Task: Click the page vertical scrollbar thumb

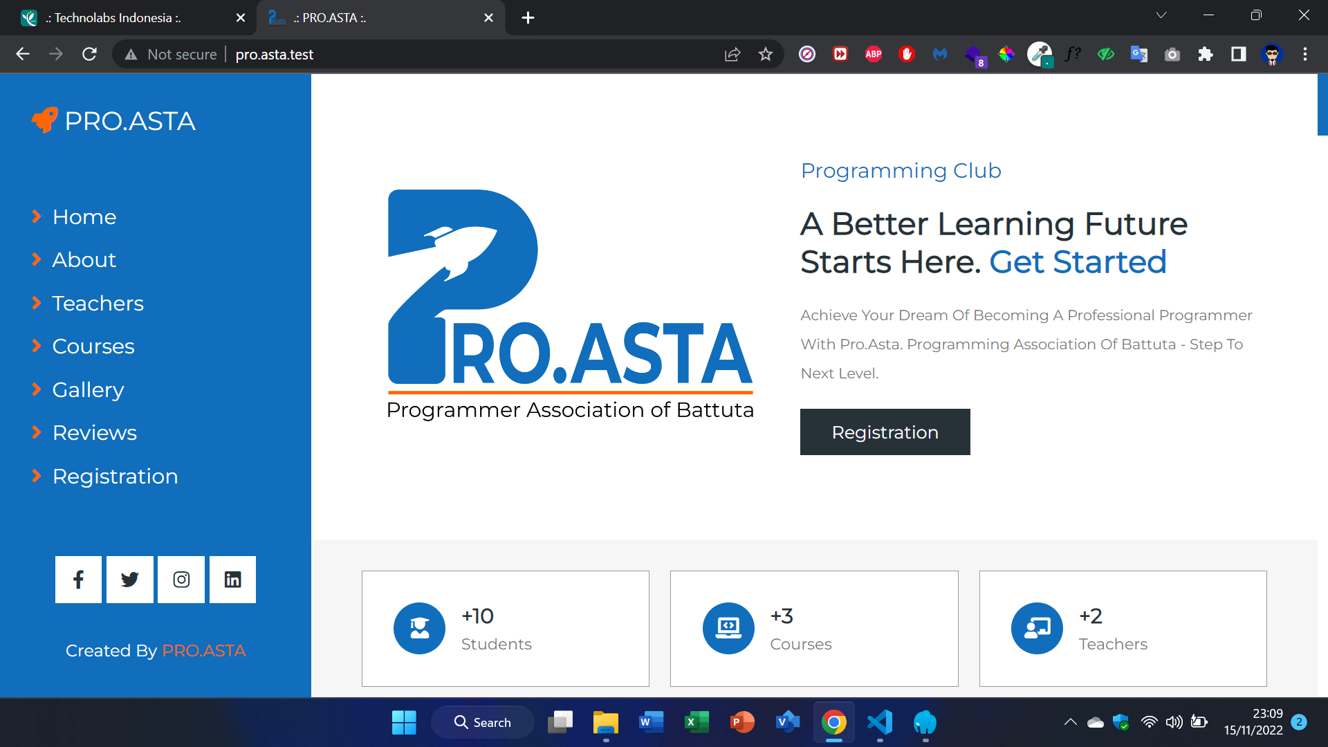Action: [1322, 105]
